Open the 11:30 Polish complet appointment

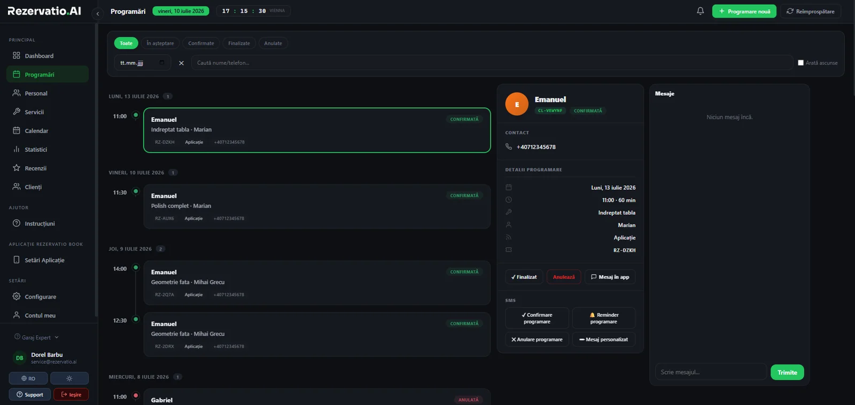tap(317, 207)
